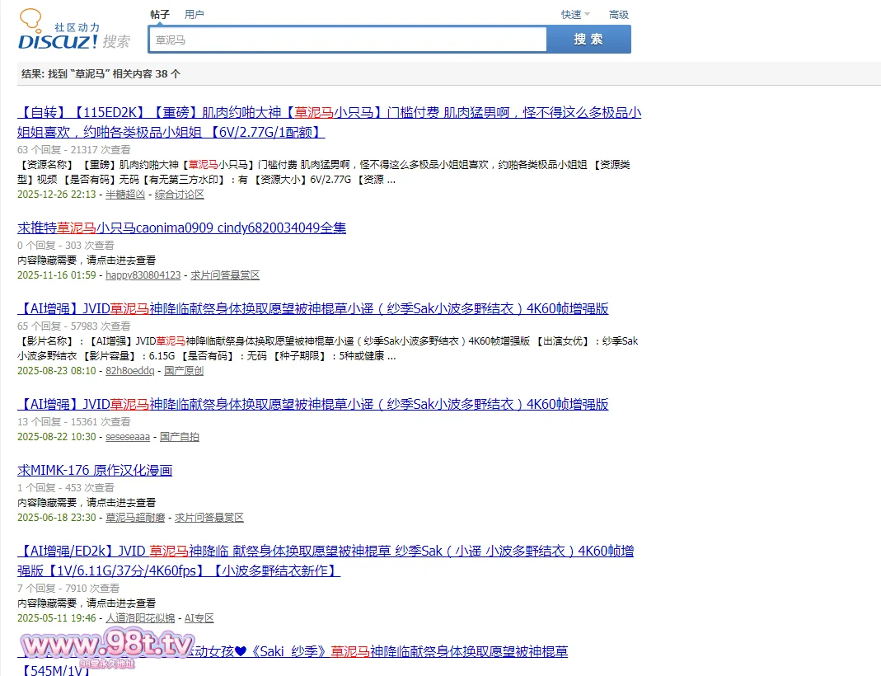Open author profile 82h8oeddq
Viewport: 881px width, 676px height.
129,371
